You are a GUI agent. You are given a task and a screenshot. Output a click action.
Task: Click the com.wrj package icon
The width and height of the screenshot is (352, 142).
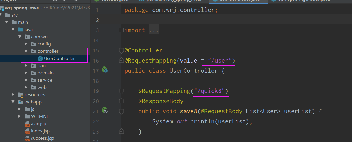[27, 37]
